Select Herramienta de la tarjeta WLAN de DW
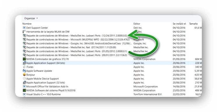Viewport: 217px width, 112px height. 48,32
